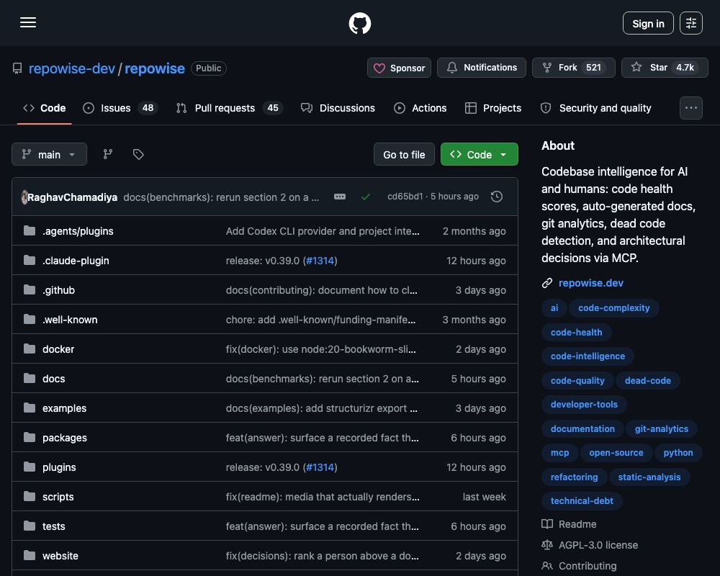Open RaghavChamadiya's avatar in commit bar
Screen dimensions: 720x576
24,197
